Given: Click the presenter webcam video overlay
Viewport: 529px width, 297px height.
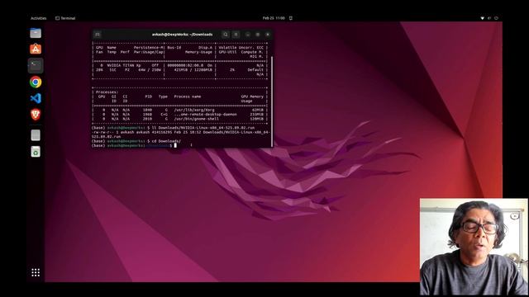Looking at the screenshot, I should point(474,247).
